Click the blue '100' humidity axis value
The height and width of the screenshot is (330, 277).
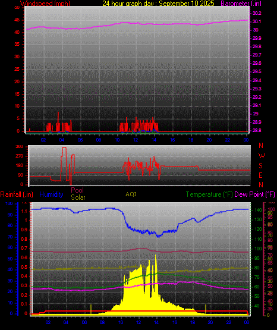pos(9,204)
